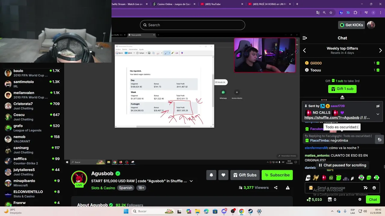Open julytalleres5 channel in sidebar
This screenshot has width=385, height=216.
coord(32,172)
